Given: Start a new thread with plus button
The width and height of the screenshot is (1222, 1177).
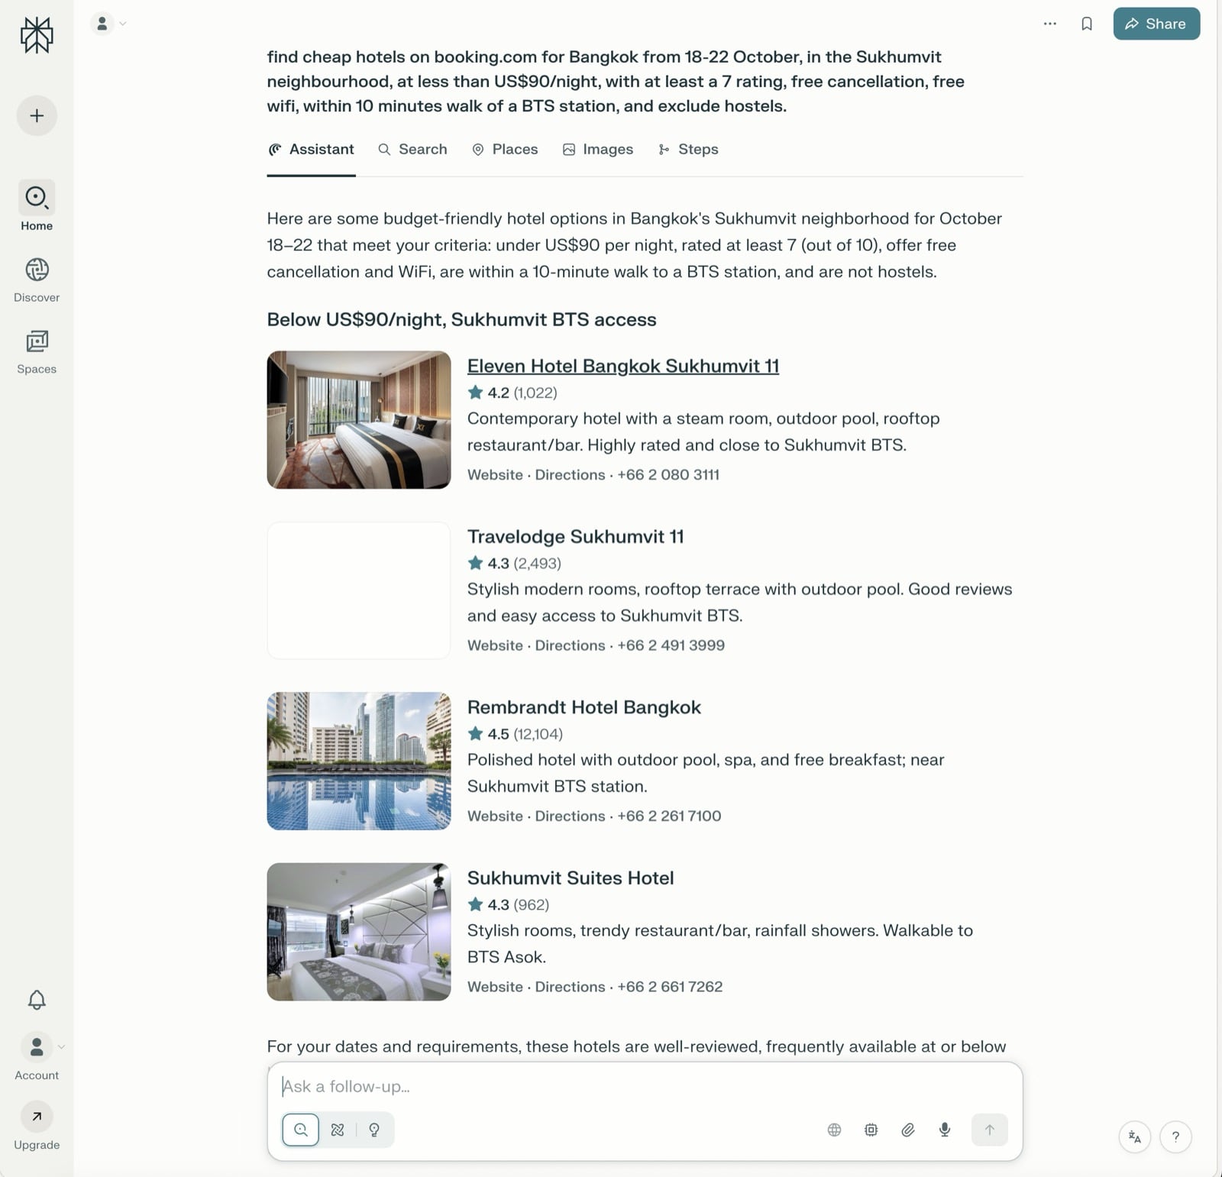Looking at the screenshot, I should click(x=37, y=116).
